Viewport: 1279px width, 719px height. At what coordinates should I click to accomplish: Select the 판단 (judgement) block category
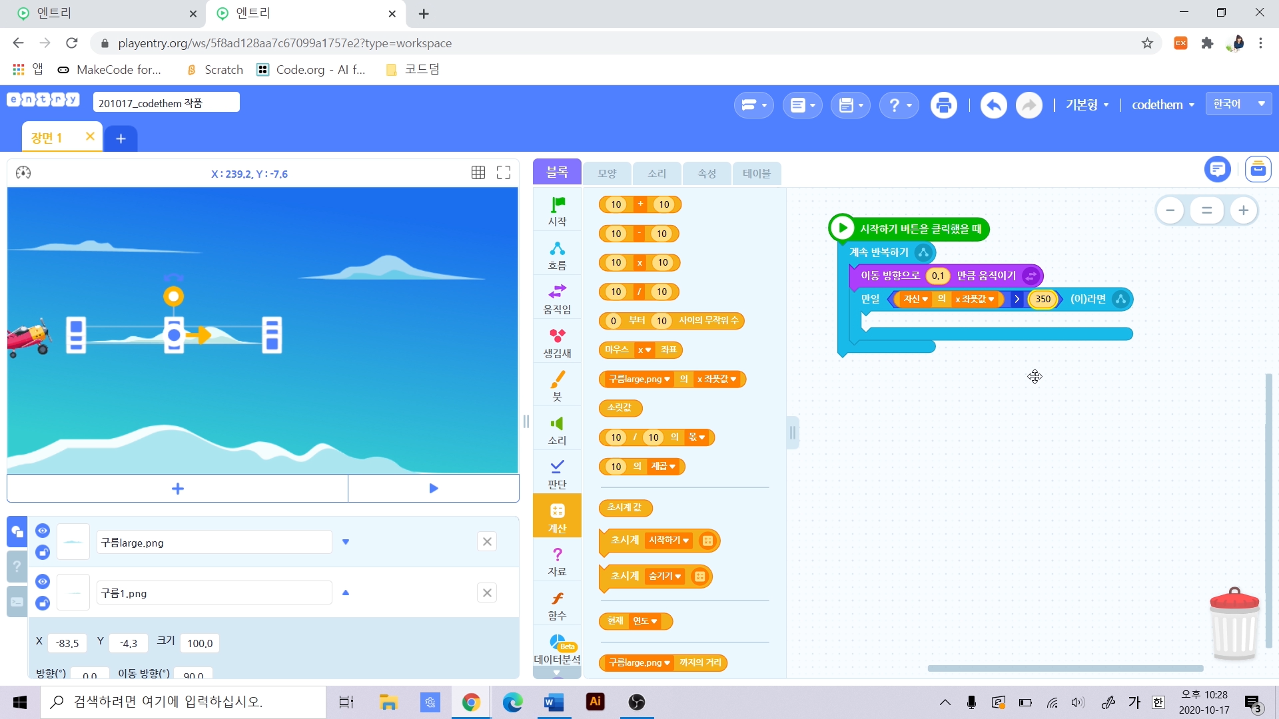tap(557, 474)
